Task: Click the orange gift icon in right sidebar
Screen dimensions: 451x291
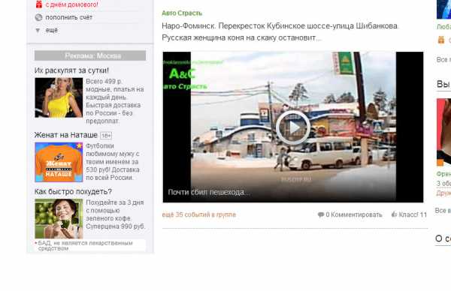Action: click(441, 40)
